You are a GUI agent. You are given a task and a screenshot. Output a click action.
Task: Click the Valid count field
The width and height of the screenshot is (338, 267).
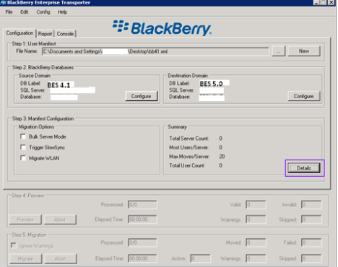(x=256, y=205)
